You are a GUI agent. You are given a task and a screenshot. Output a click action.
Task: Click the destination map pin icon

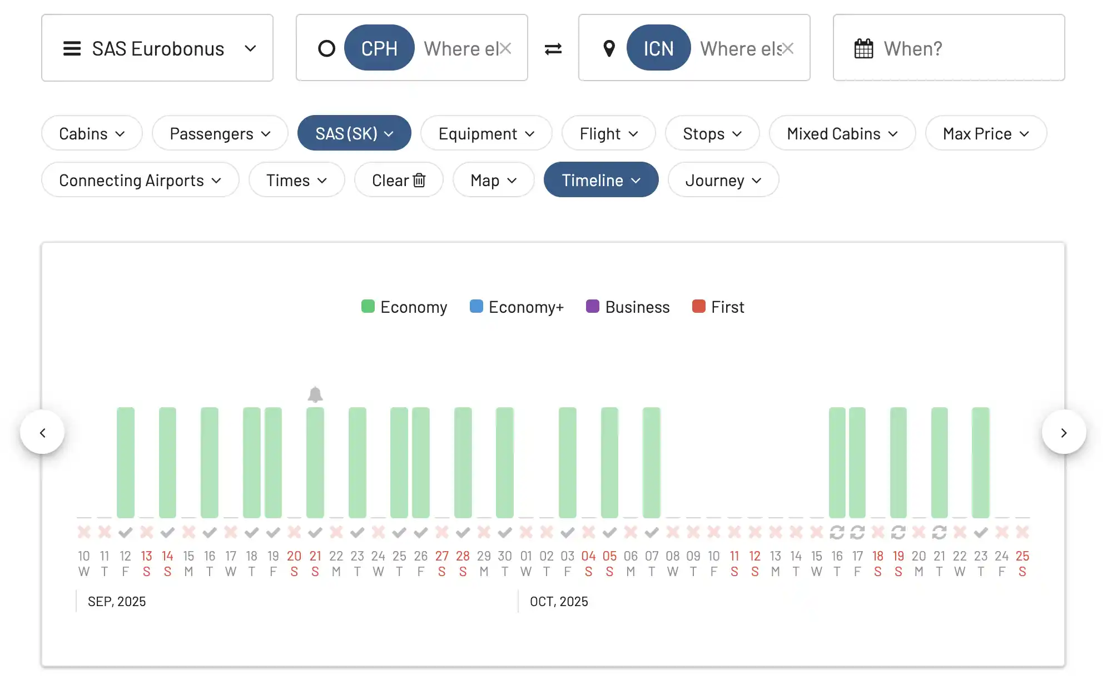click(609, 49)
